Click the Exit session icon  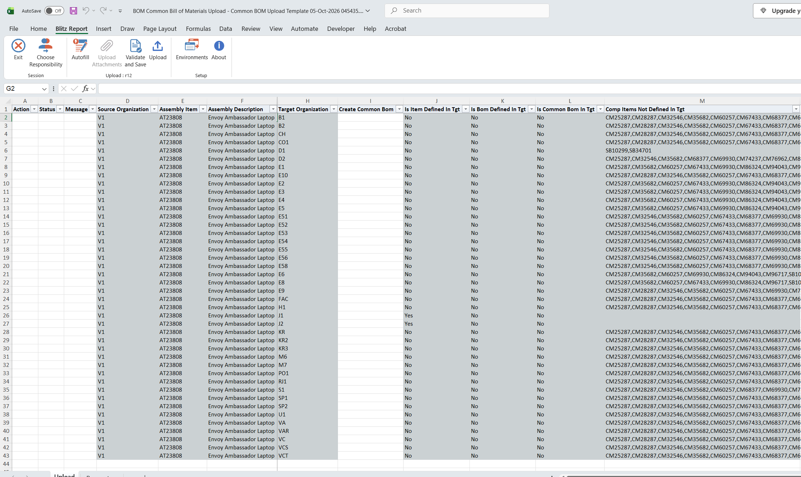18,46
